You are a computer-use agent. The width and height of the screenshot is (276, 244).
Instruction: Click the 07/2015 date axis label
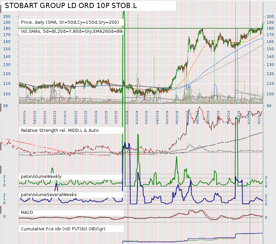point(65,117)
